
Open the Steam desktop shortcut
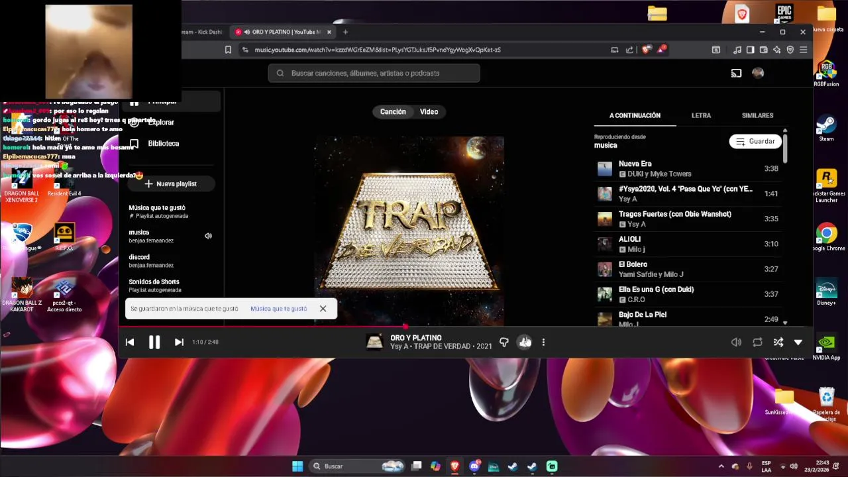pyautogui.click(x=826, y=129)
